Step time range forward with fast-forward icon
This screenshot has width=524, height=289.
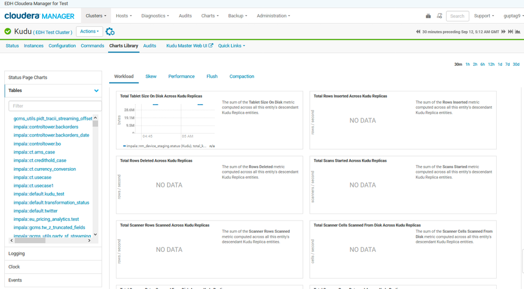[504, 32]
